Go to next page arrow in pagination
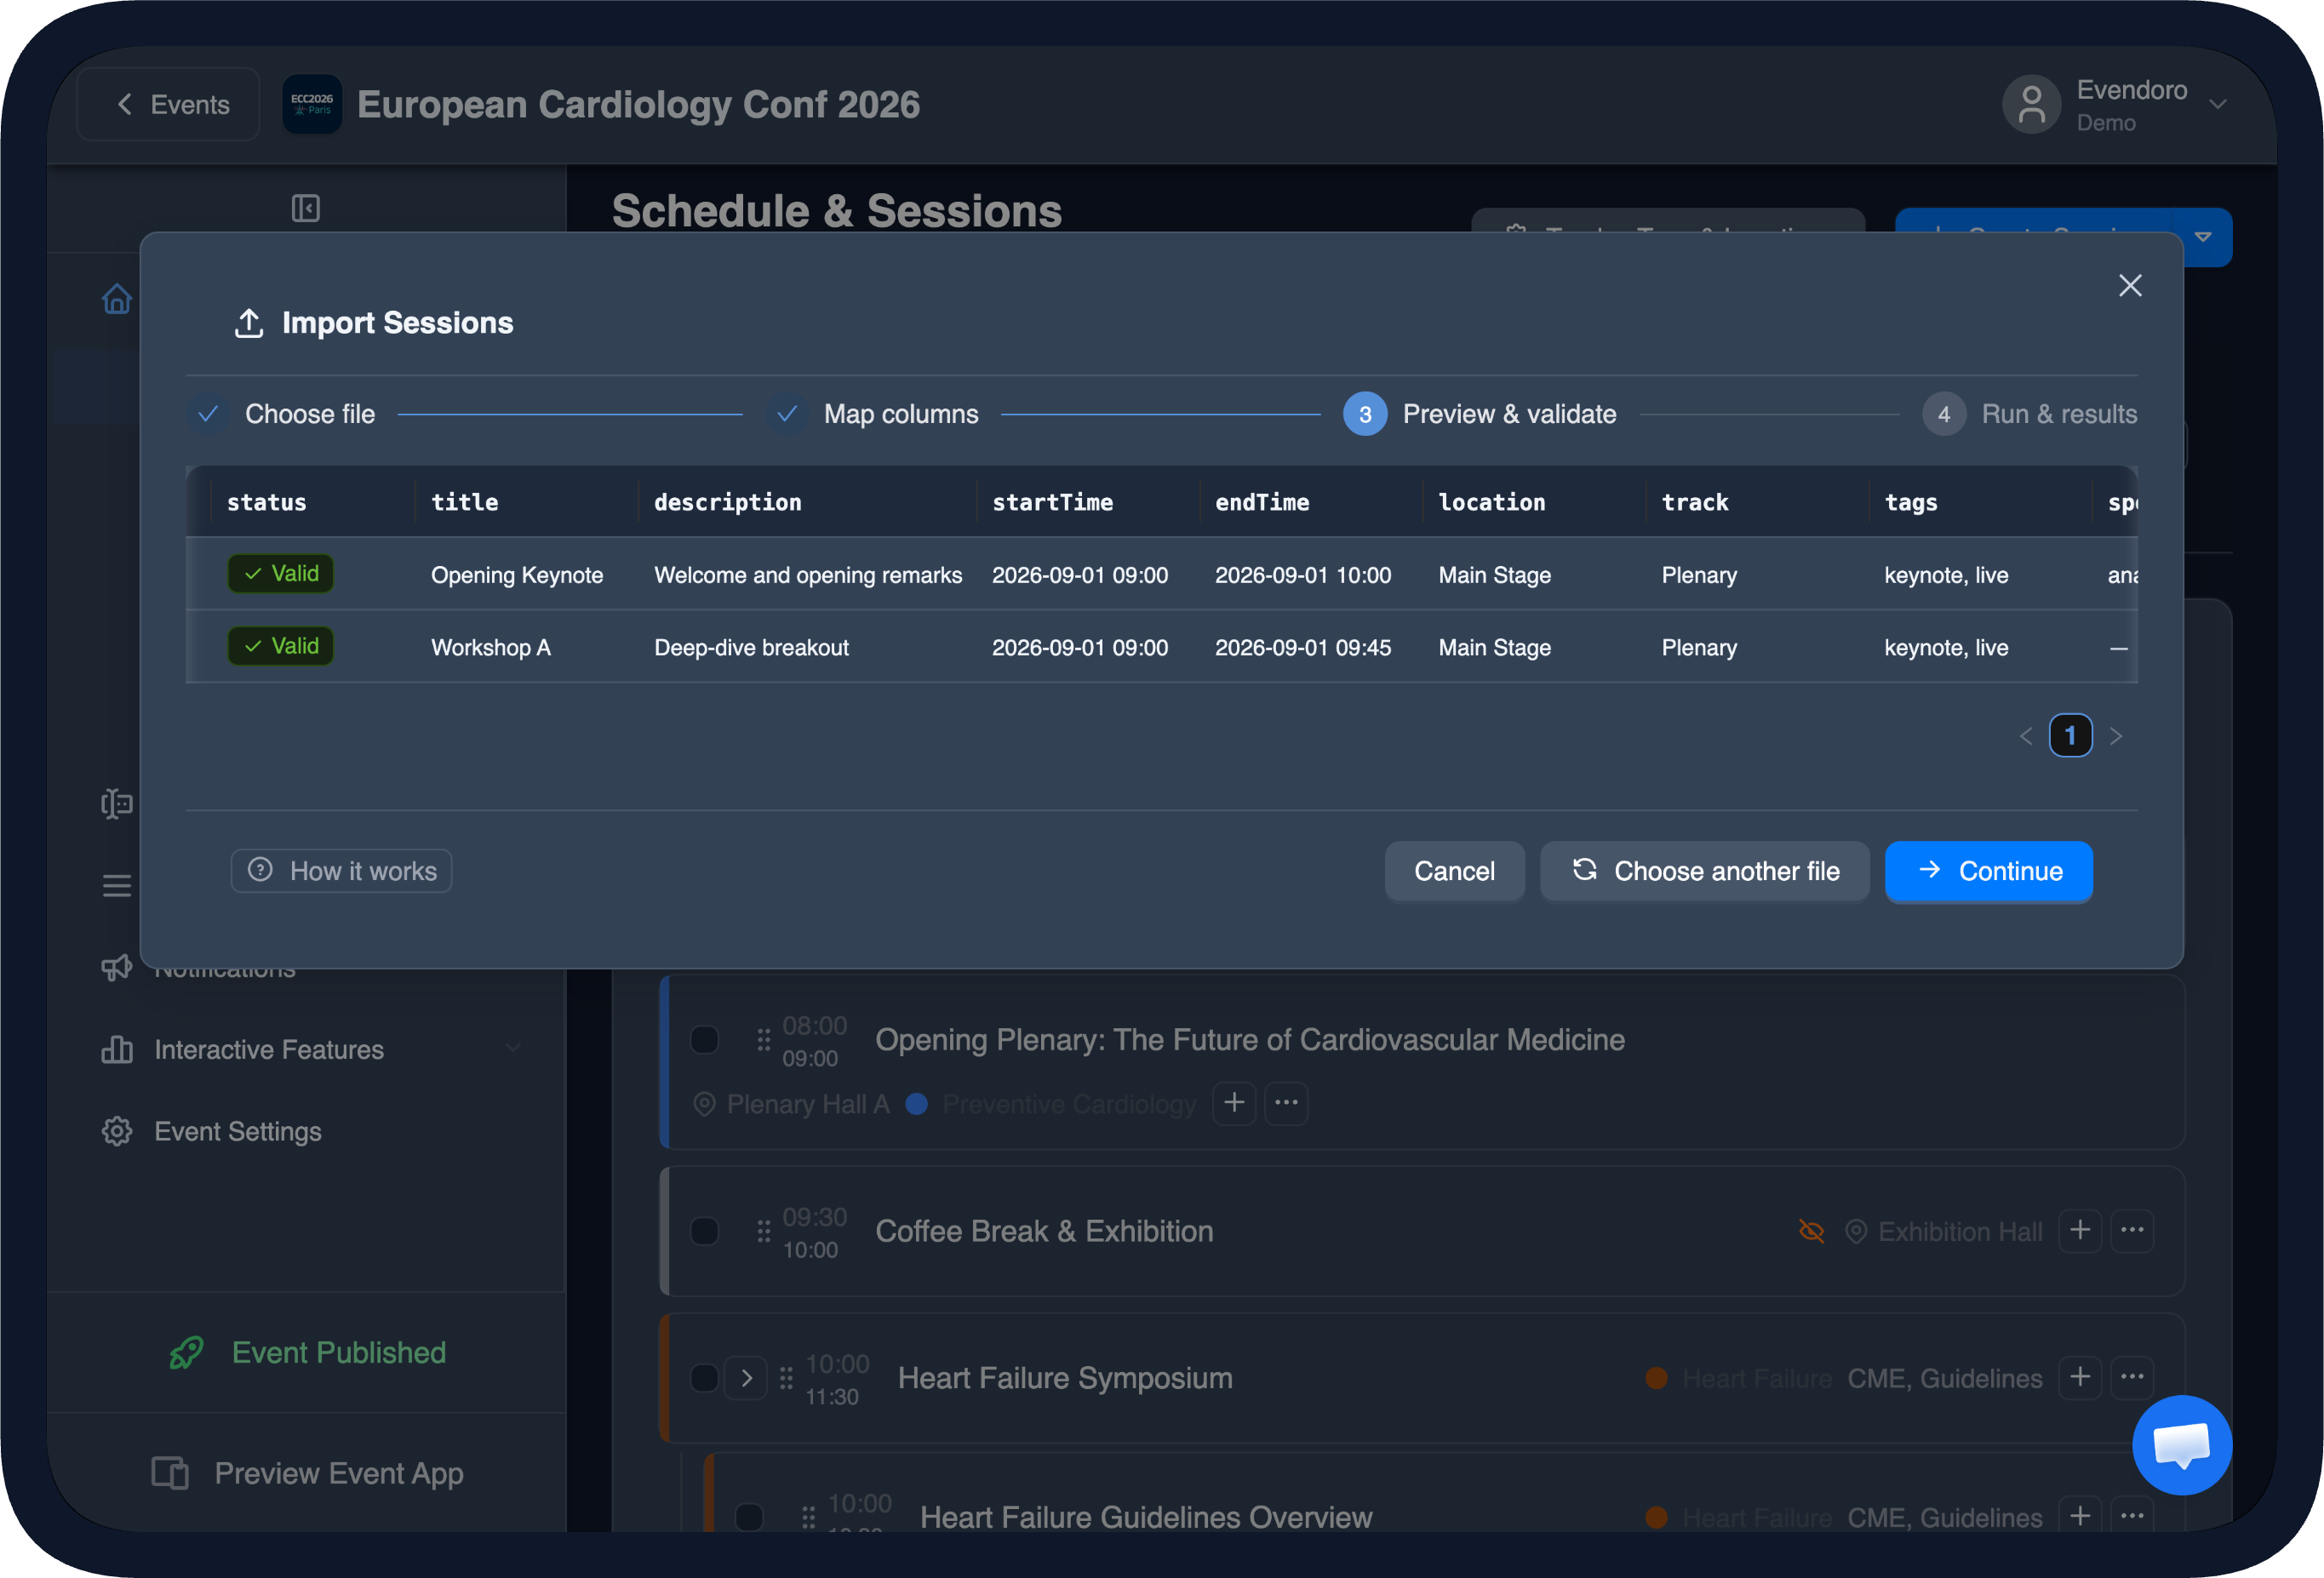 pos(2115,737)
